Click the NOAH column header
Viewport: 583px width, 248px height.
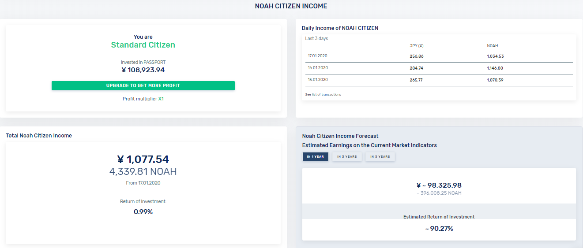[493, 46]
